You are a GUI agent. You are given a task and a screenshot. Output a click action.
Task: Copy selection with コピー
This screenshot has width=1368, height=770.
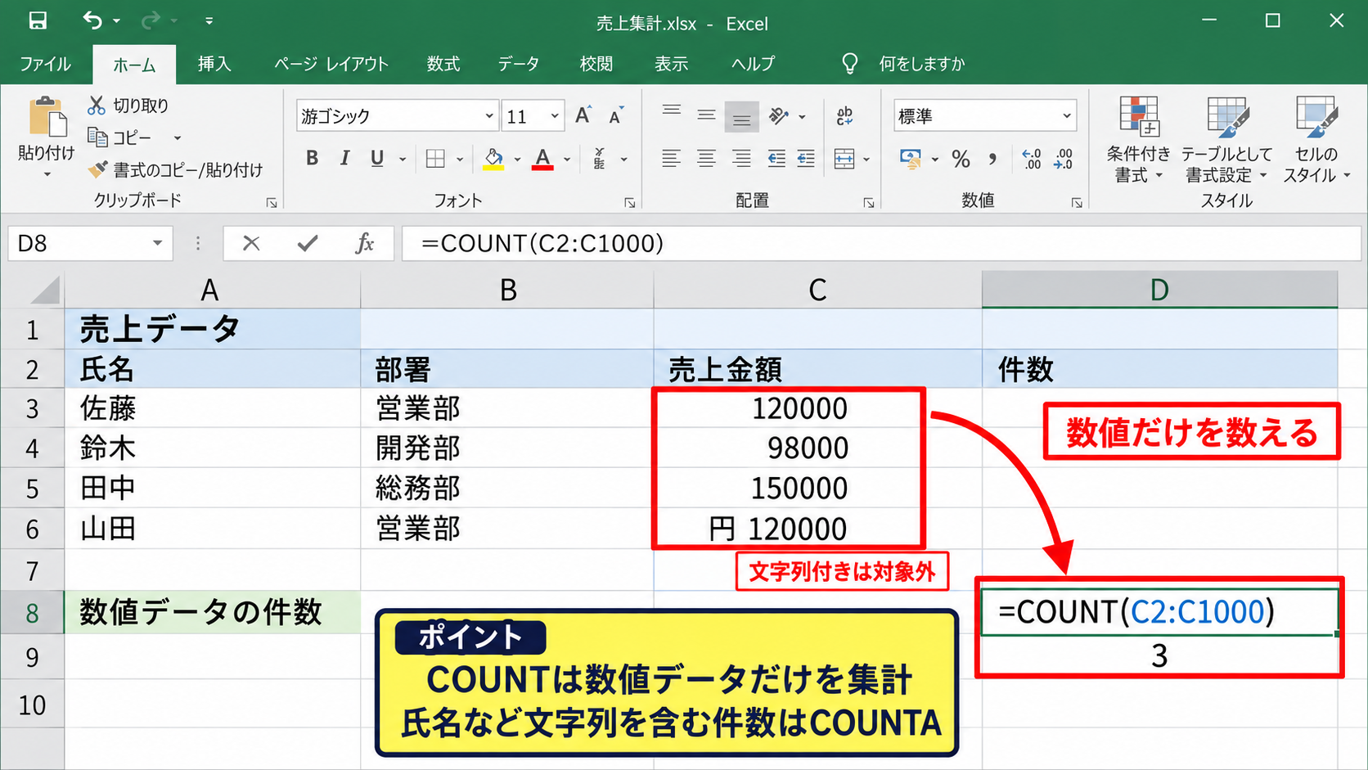(120, 137)
